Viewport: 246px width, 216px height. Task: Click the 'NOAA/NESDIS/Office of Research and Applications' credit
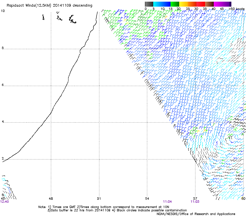tap(196, 214)
